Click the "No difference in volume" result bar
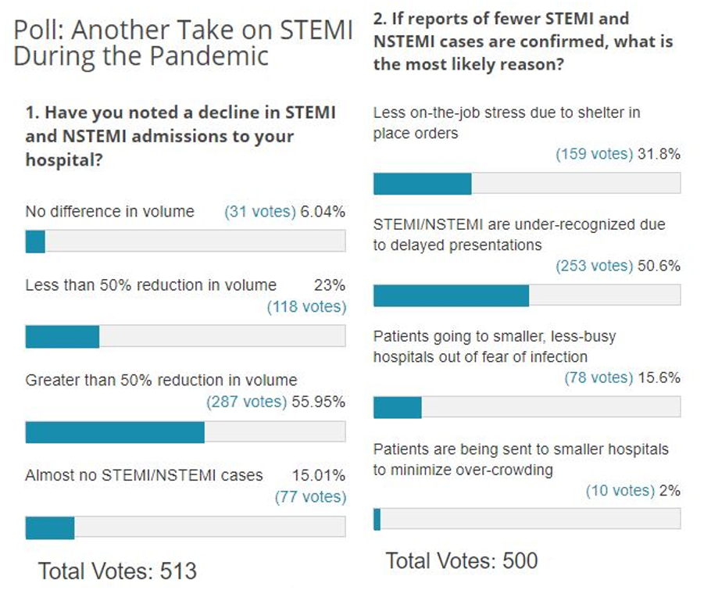 pyautogui.click(x=185, y=242)
